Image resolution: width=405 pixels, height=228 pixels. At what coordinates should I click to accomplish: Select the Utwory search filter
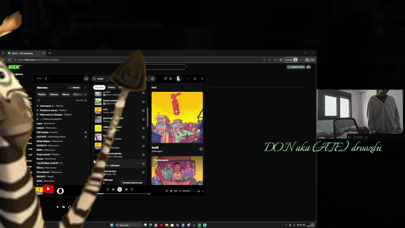pos(111,87)
